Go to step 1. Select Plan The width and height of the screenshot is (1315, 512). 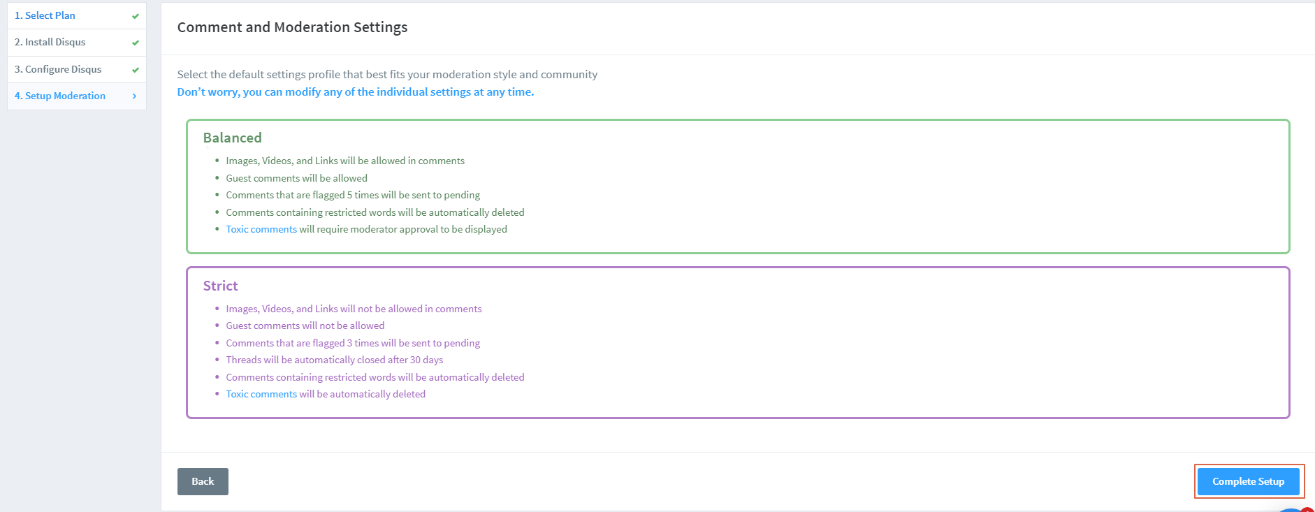(x=45, y=15)
